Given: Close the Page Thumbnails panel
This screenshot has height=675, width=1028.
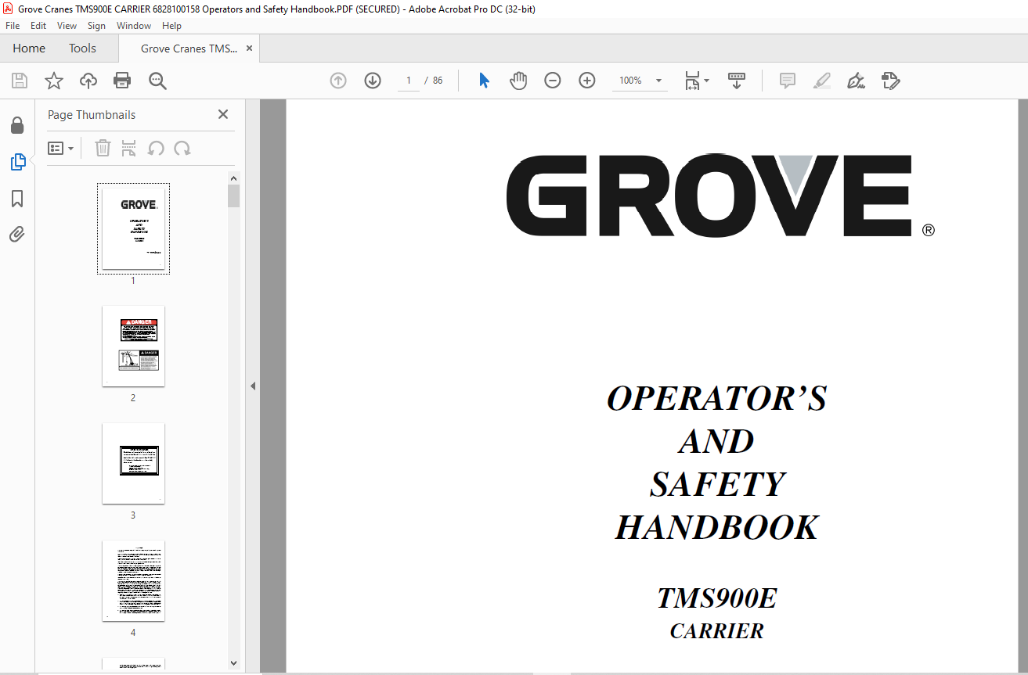Looking at the screenshot, I should tap(223, 114).
